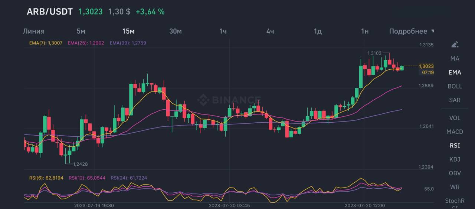Click the 1,30 $ fiat price

[119, 11]
